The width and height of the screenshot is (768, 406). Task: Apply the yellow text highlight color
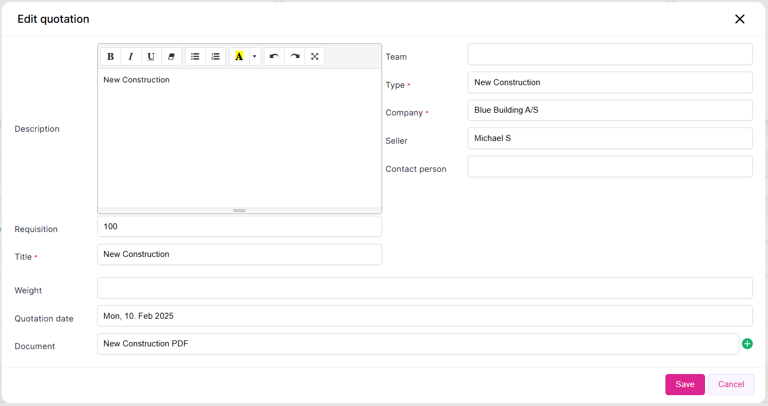(x=239, y=56)
